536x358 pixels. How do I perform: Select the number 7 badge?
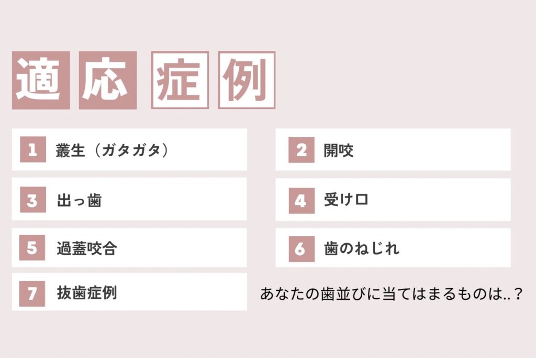click(32, 292)
